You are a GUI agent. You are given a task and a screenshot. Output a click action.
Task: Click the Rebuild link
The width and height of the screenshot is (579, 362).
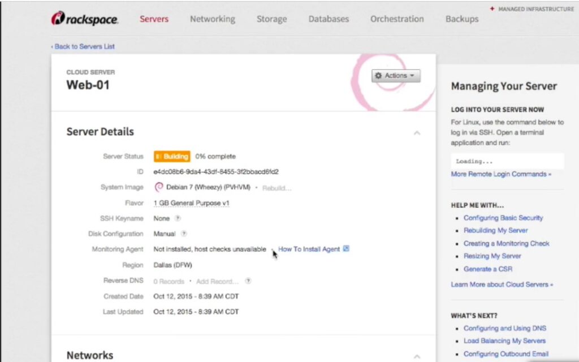click(277, 188)
